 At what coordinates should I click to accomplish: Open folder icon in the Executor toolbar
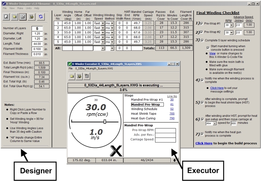click(72, 76)
